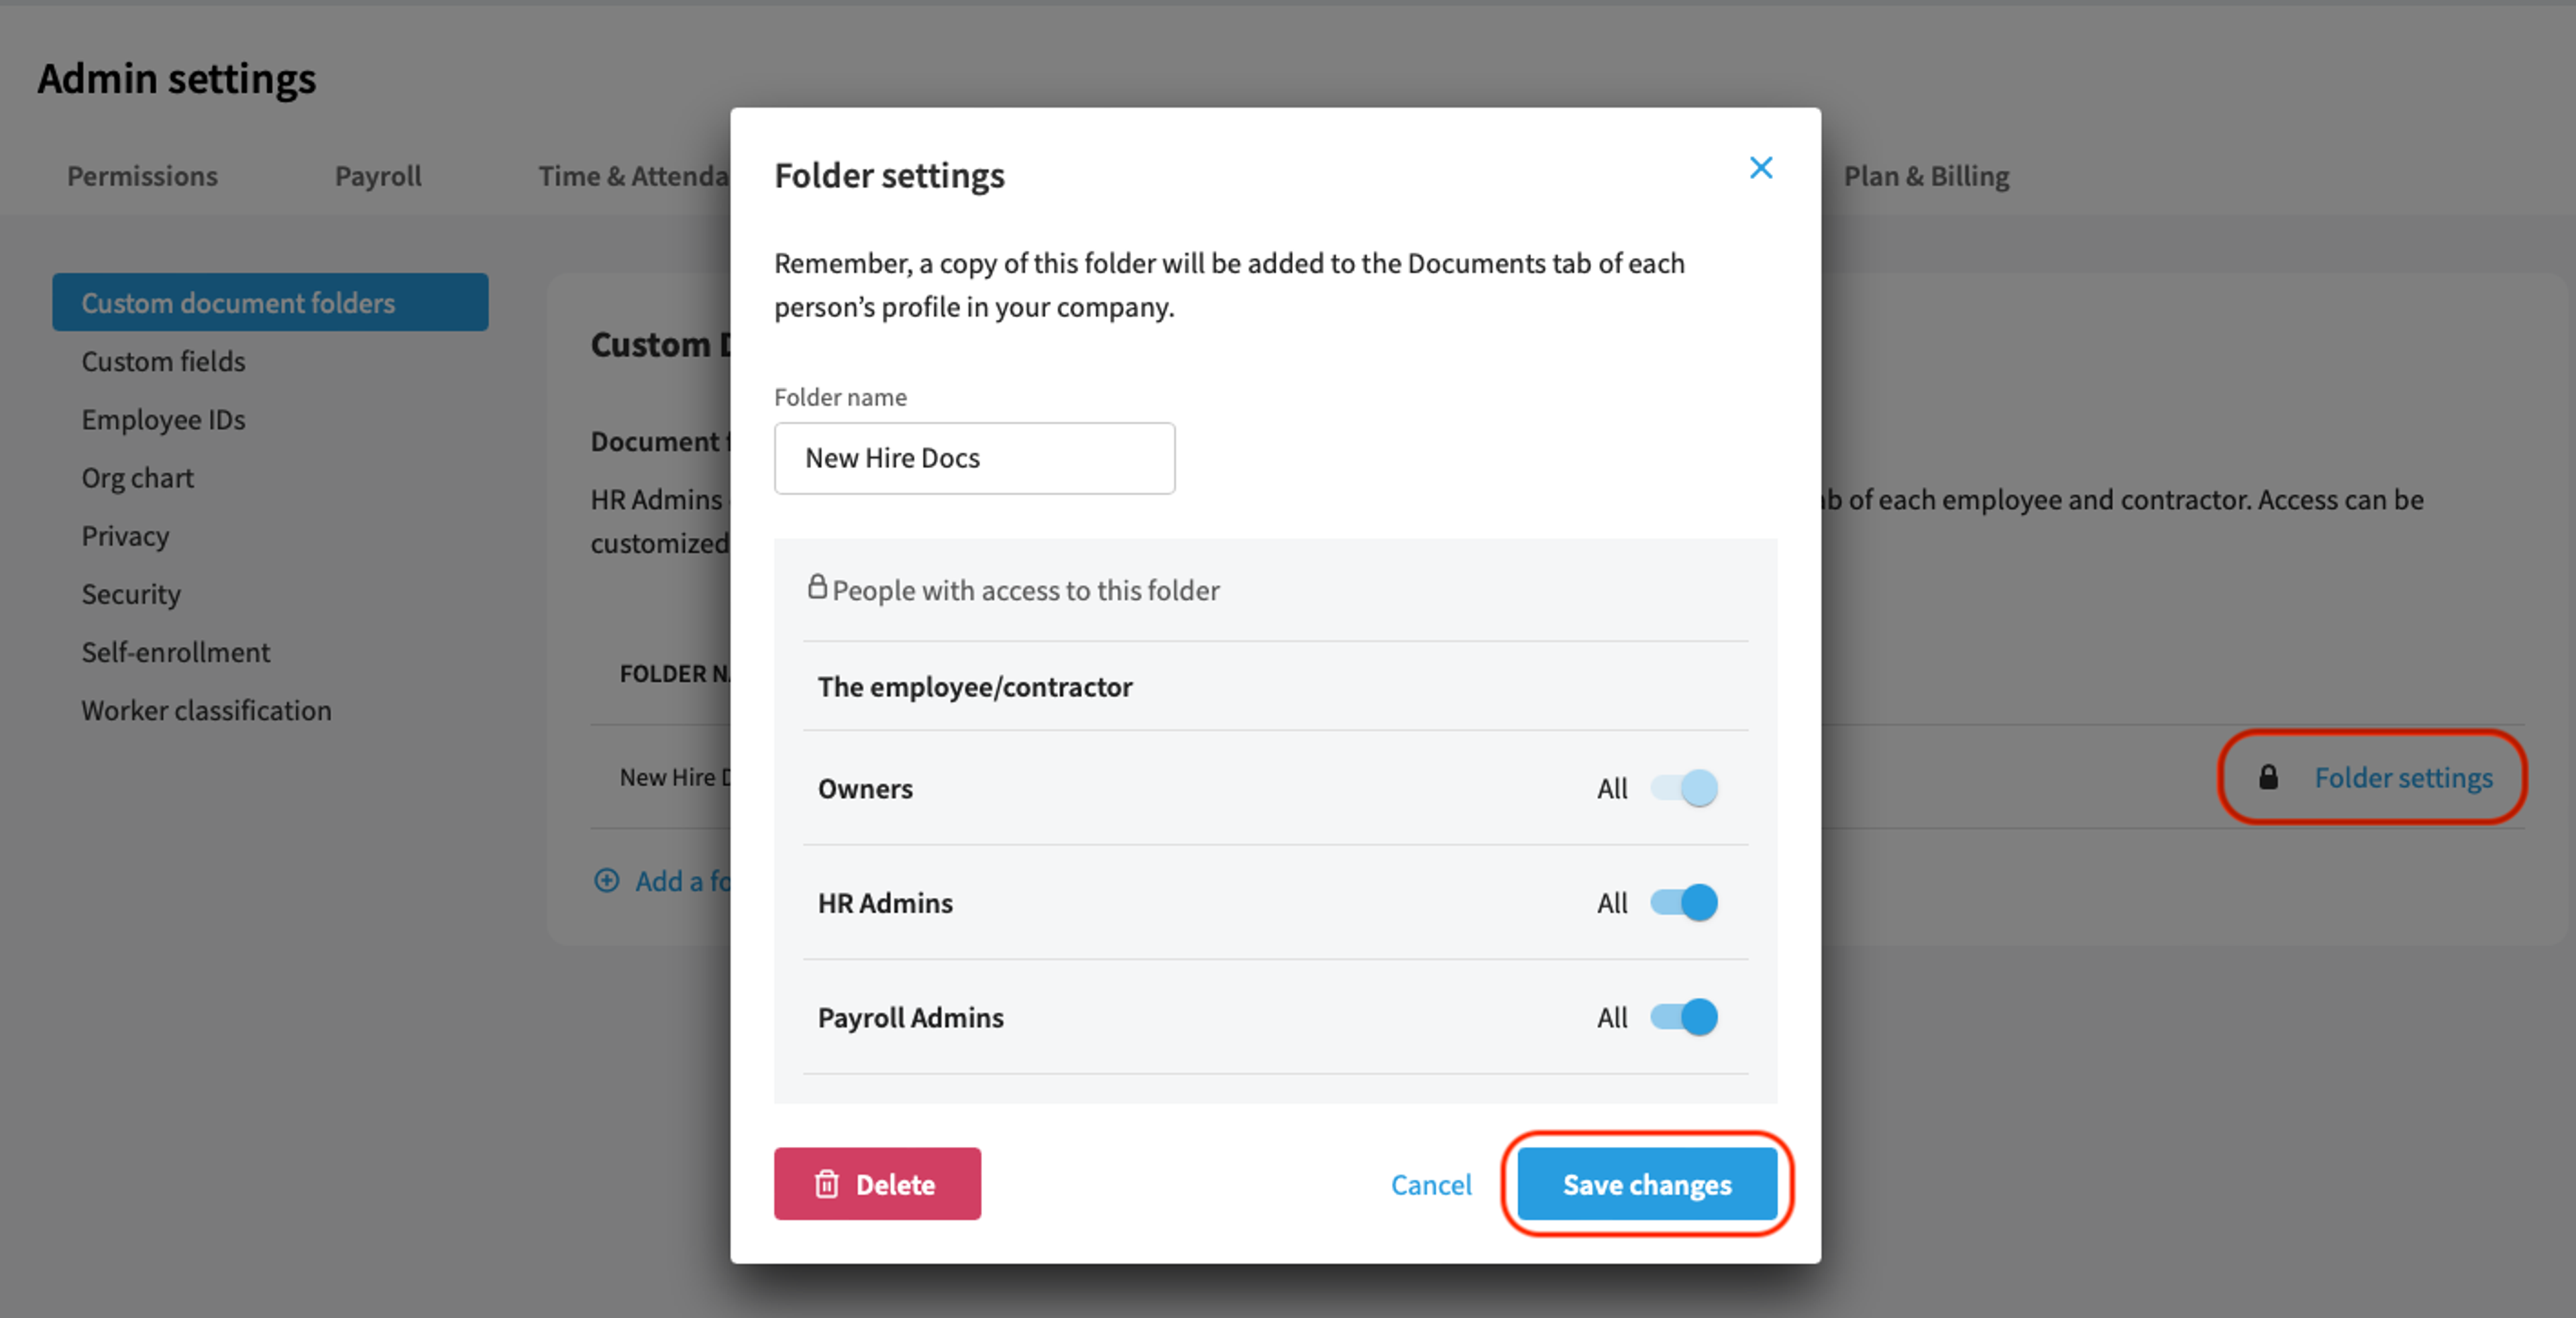Click Save changes button

tap(1647, 1184)
